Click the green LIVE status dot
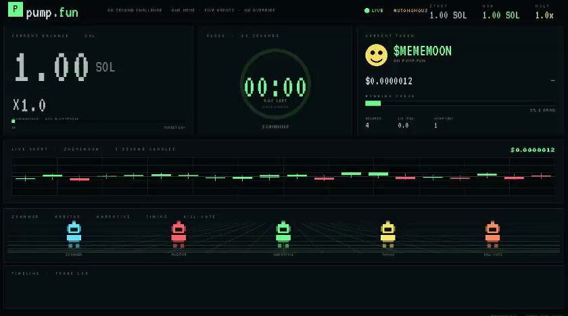 366,11
